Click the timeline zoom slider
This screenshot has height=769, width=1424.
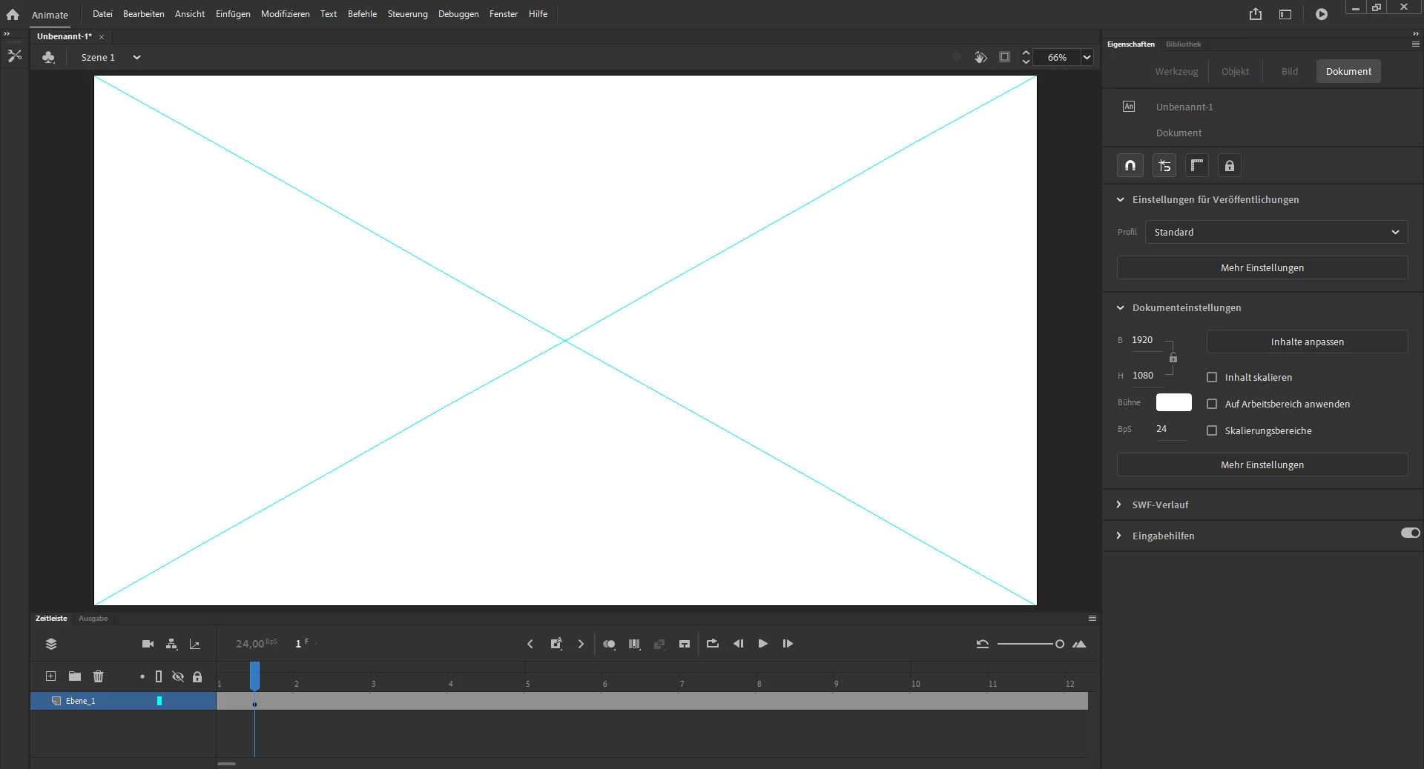(x=1031, y=644)
